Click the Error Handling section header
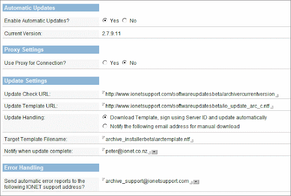Image resolution: width=291 pixels, height=196 pixels. pyautogui.click(x=50, y=168)
